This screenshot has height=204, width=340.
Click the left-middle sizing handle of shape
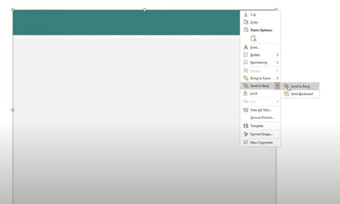[13, 110]
